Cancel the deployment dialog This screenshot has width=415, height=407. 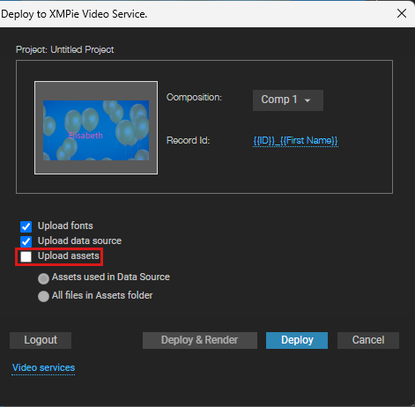pos(368,340)
